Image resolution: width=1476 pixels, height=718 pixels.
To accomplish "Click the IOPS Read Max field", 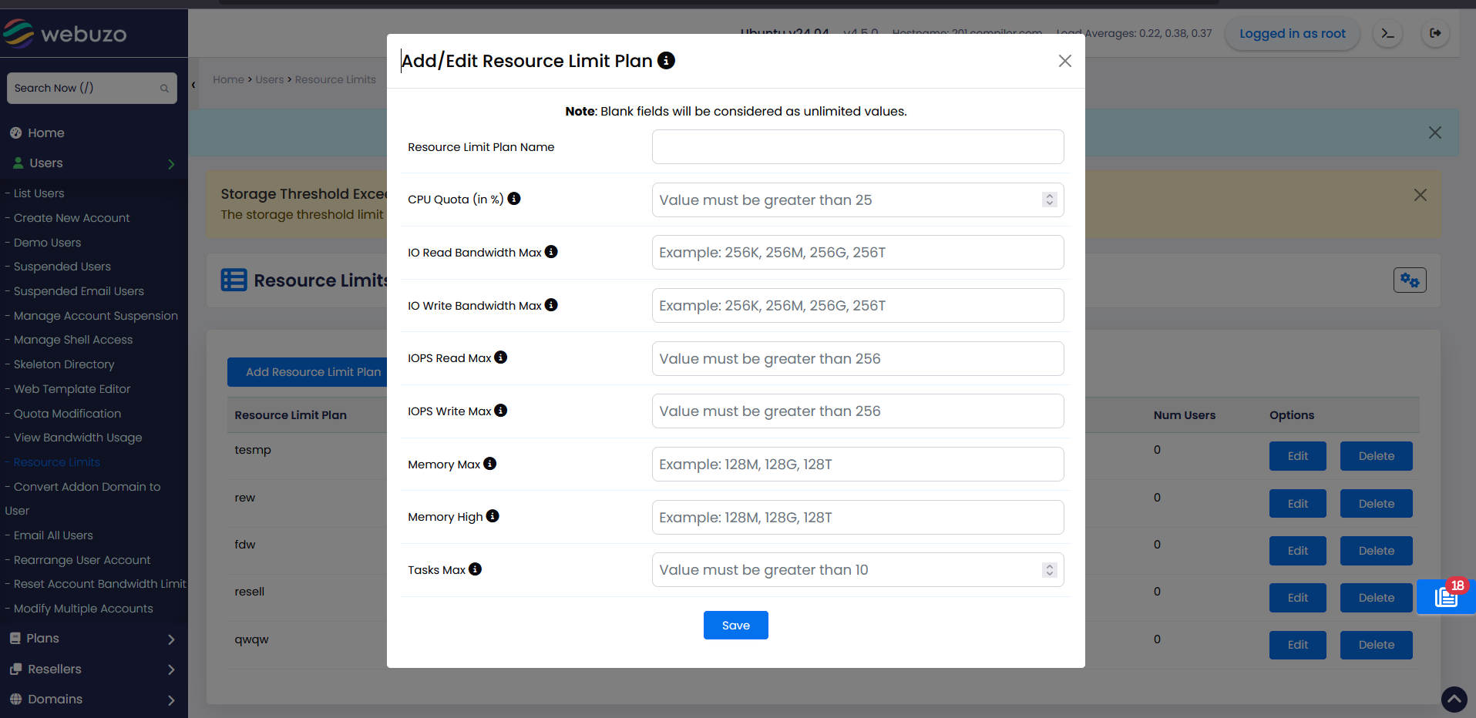I will click(858, 358).
